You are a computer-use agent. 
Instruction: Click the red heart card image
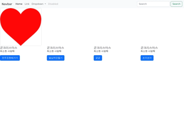[21, 27]
